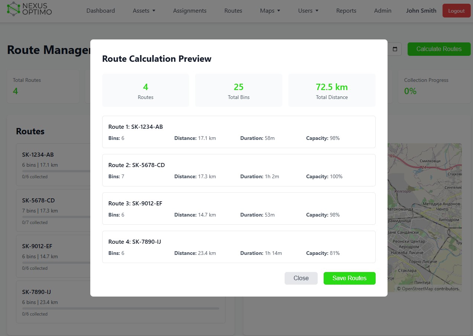Click the Route Calculation Preview heading
This screenshot has width=473, height=336.
(x=157, y=59)
